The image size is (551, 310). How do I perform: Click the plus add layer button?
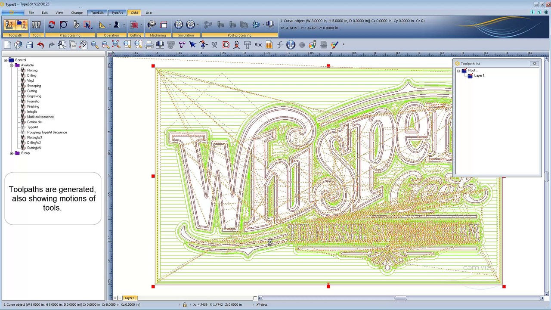115,298
